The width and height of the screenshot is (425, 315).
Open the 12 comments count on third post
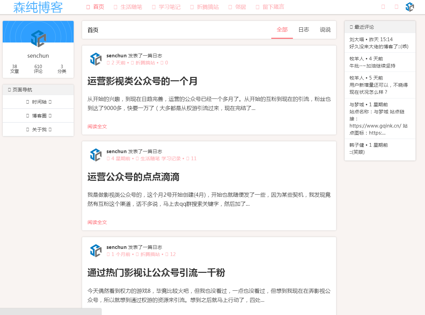pos(171,254)
